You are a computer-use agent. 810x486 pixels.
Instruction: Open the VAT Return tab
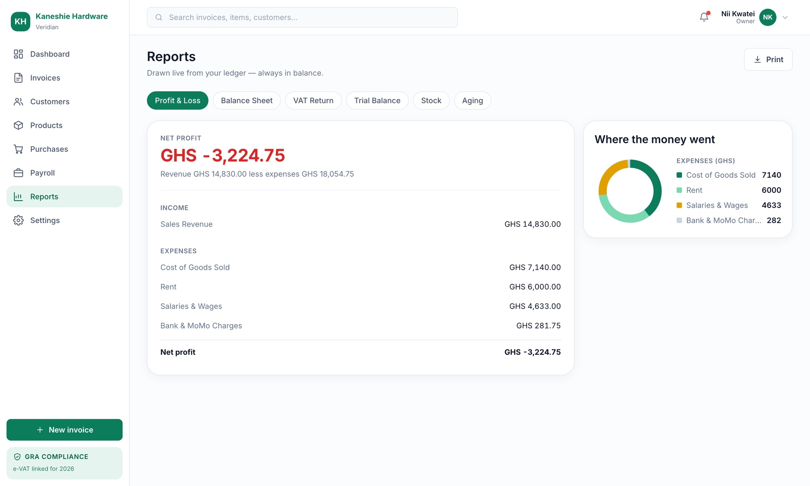tap(313, 101)
